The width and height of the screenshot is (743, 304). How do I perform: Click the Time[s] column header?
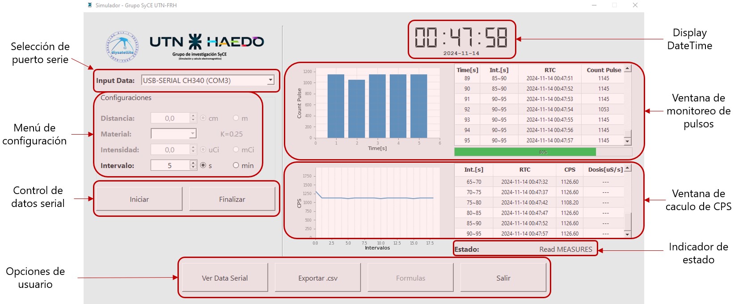click(467, 70)
